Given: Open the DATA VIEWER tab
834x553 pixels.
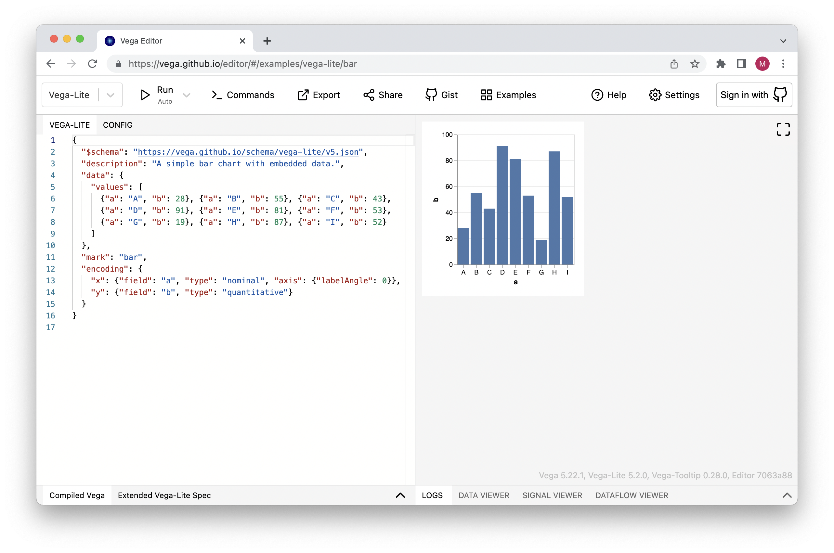Looking at the screenshot, I should [x=483, y=495].
